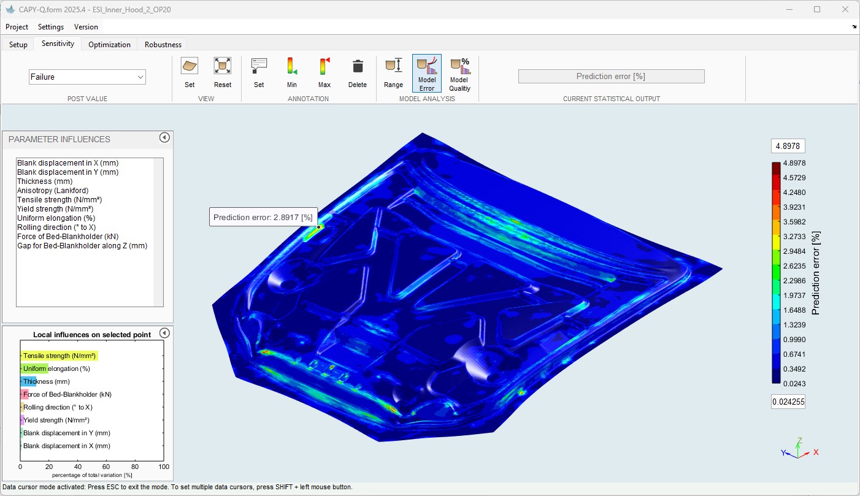The height and width of the screenshot is (496, 860).
Task: Click Blank displacement in Y chart entry
Action: tap(66, 433)
